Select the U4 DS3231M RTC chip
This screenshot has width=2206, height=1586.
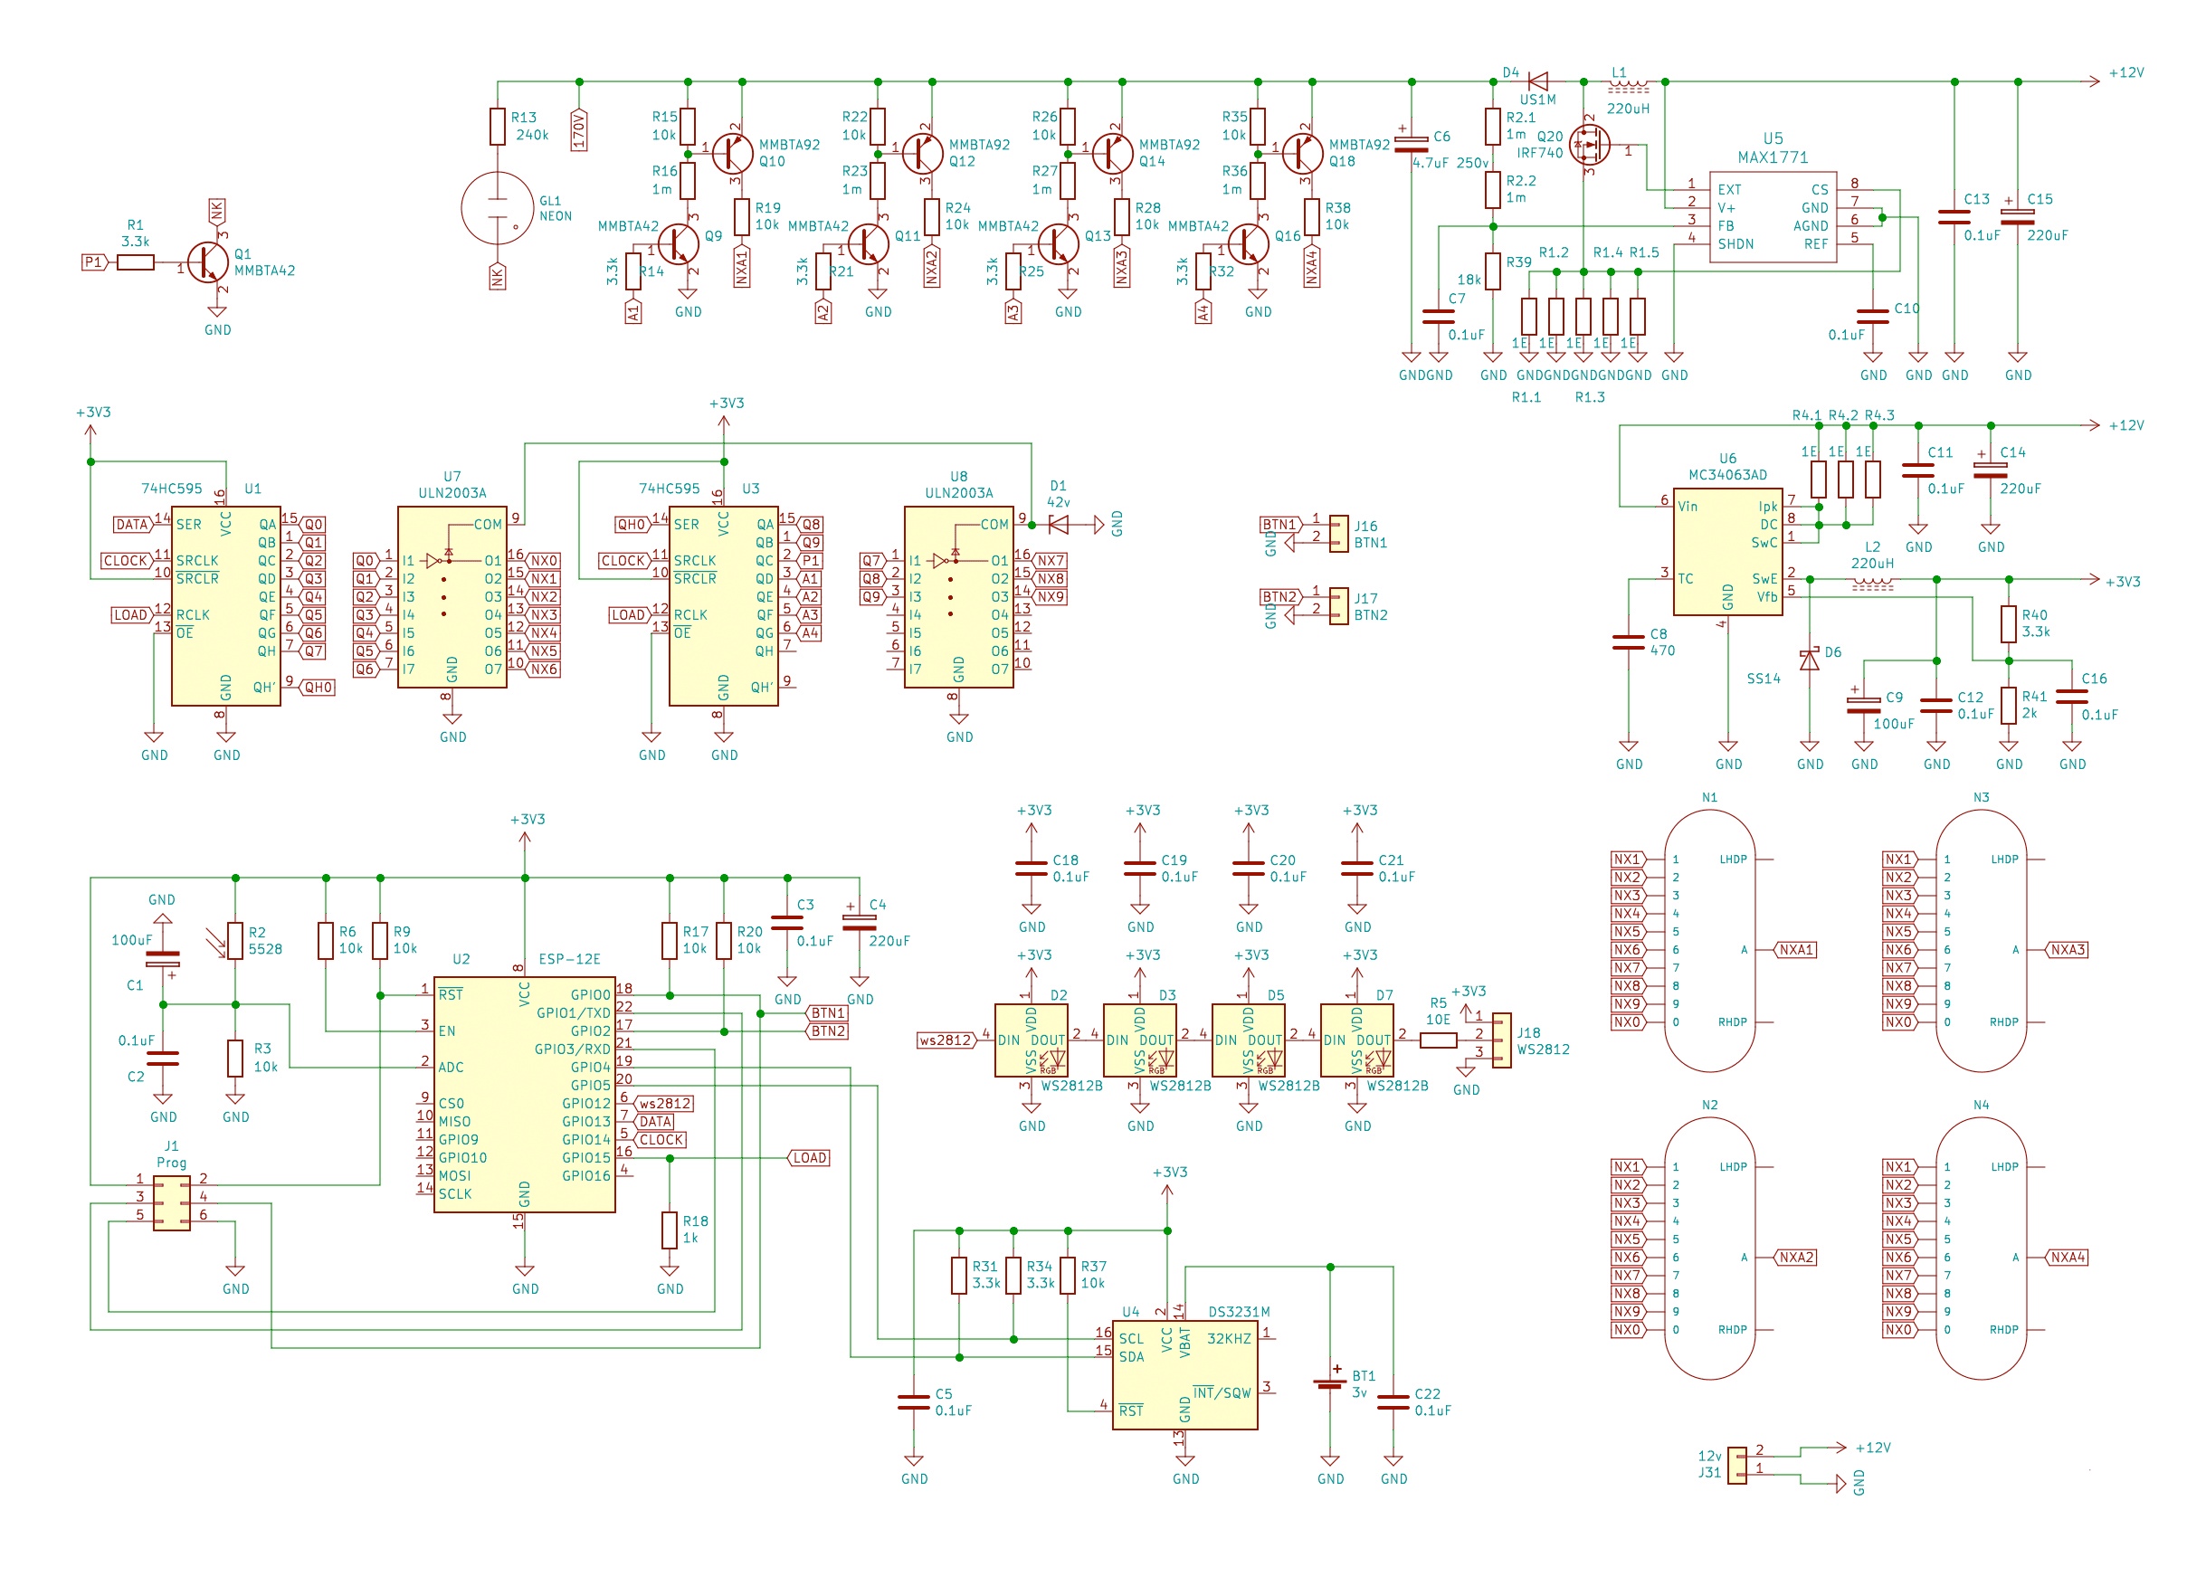click(x=1184, y=1375)
